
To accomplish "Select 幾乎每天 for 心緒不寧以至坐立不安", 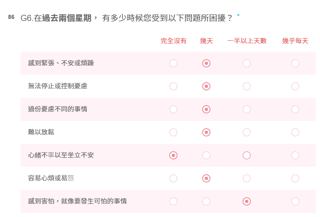I will pyautogui.click(x=295, y=155).
